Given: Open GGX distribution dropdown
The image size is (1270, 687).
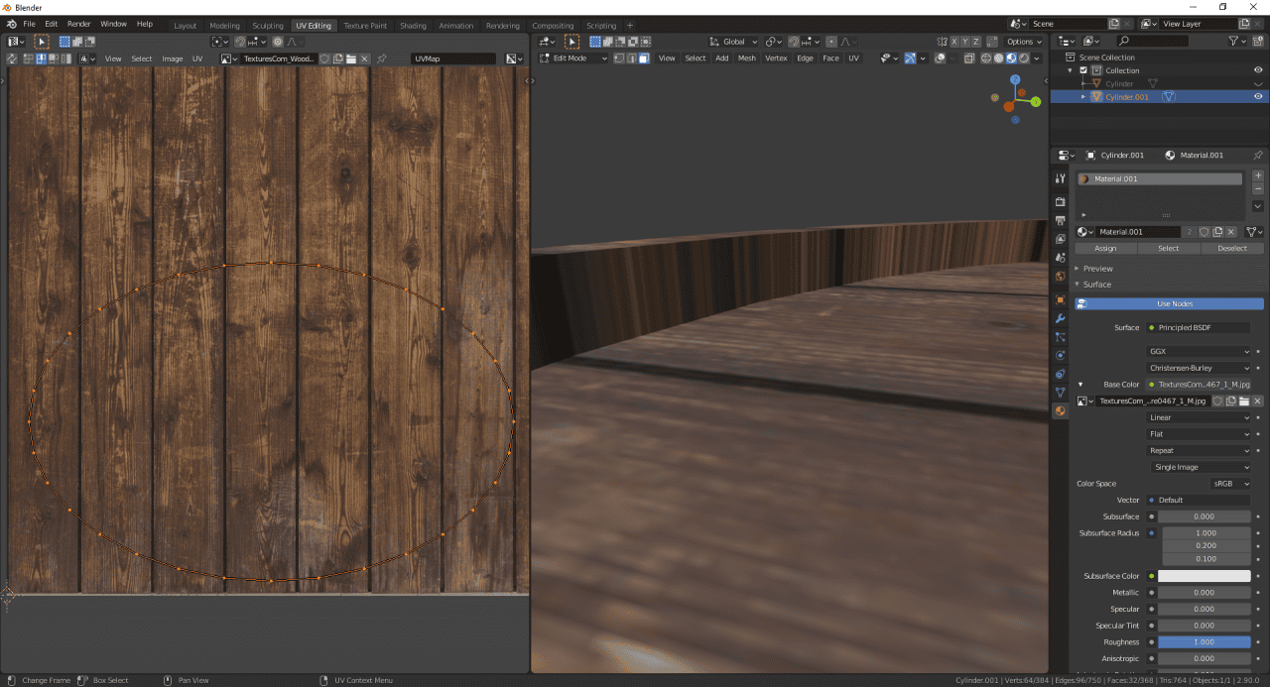Looking at the screenshot, I should (1199, 352).
